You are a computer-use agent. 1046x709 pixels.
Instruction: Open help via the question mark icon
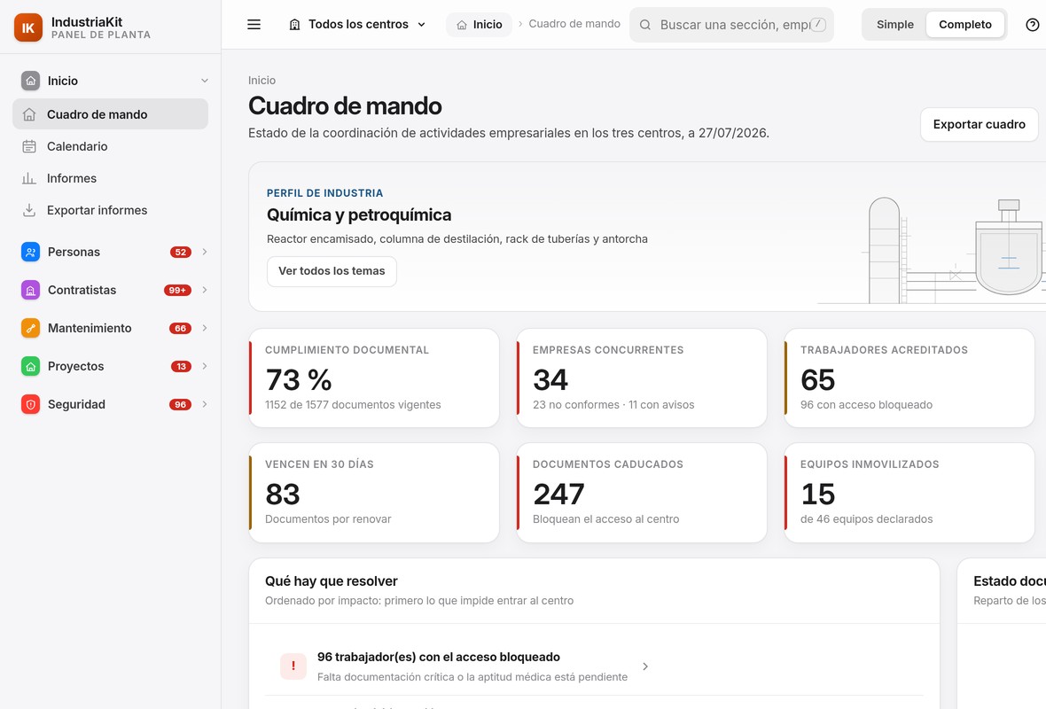coord(1032,25)
